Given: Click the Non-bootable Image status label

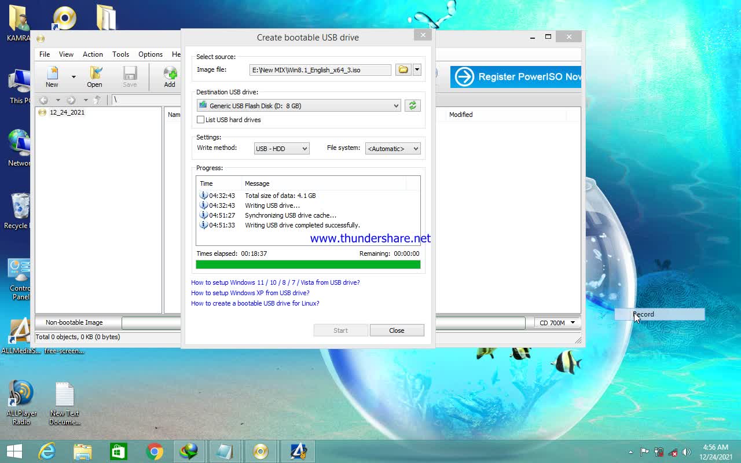Looking at the screenshot, I should (x=74, y=322).
